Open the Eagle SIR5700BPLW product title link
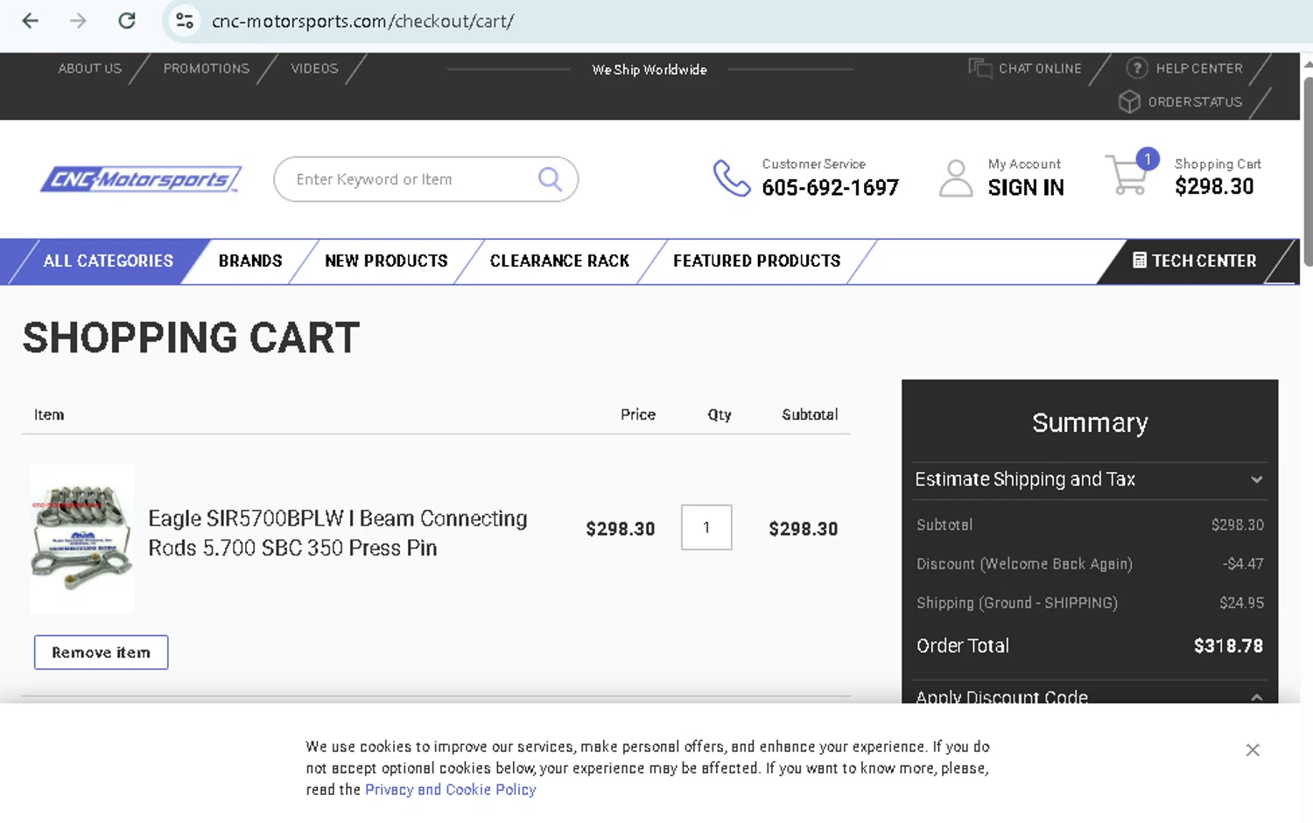 338,533
